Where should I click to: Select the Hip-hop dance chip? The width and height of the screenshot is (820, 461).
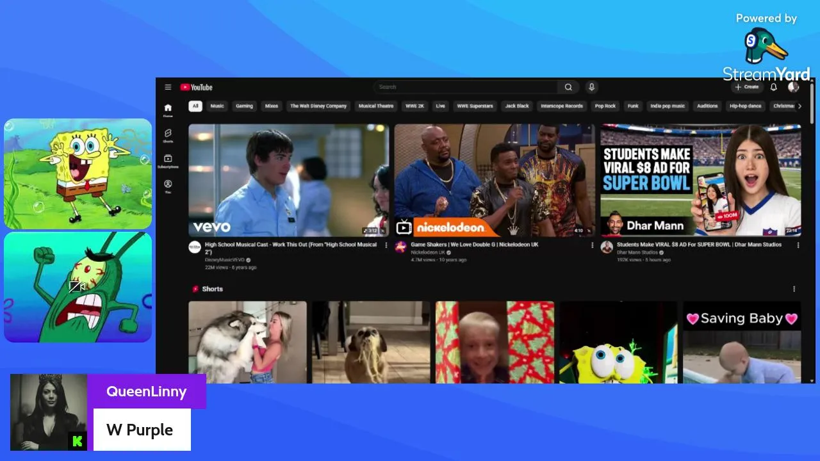(746, 106)
